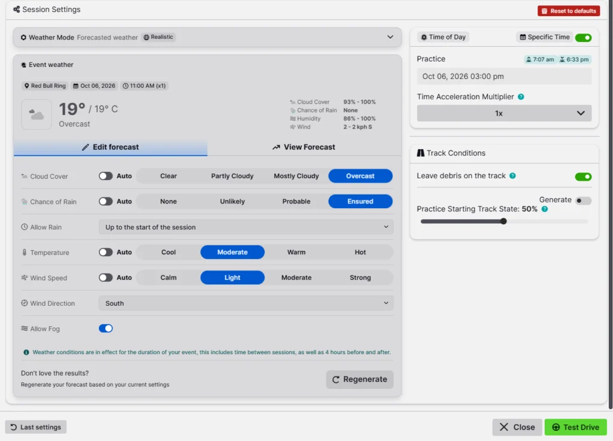Restore Last settings
The height and width of the screenshot is (441, 613).
click(35, 427)
